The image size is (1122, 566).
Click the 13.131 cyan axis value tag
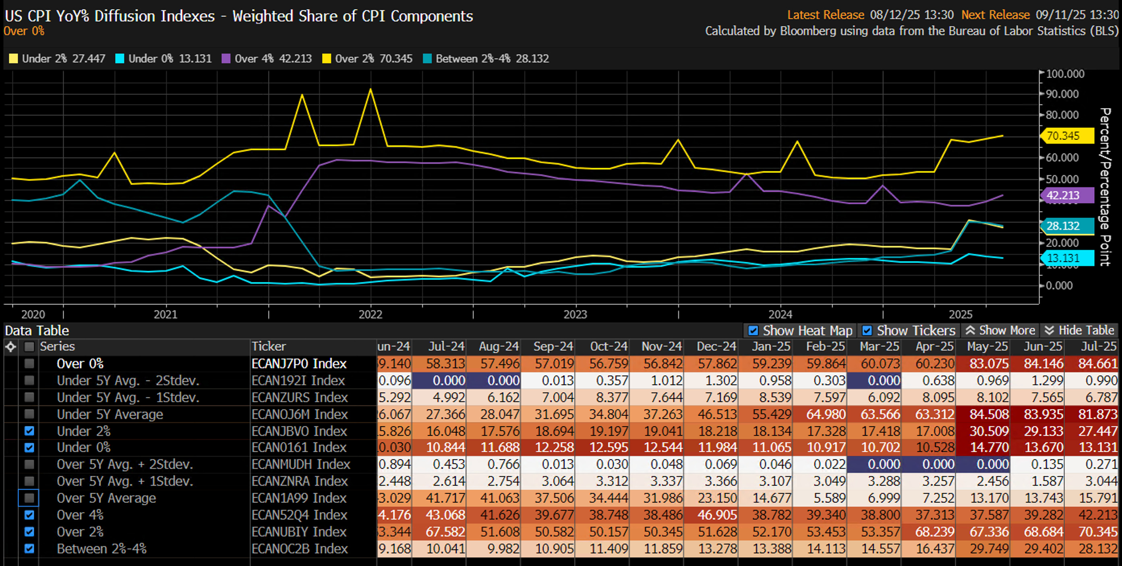coord(1066,258)
